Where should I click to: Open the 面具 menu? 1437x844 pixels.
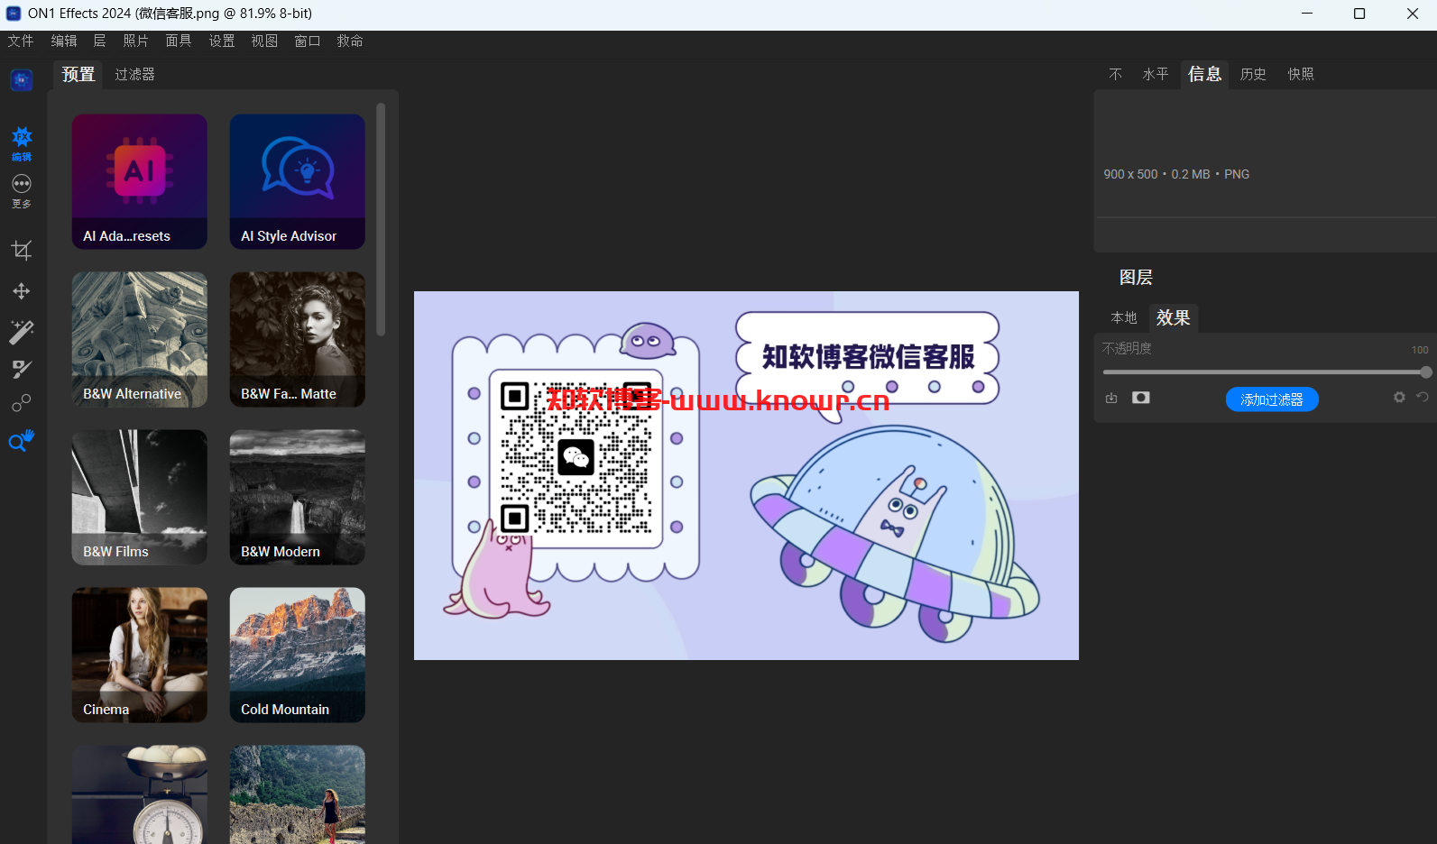179,41
